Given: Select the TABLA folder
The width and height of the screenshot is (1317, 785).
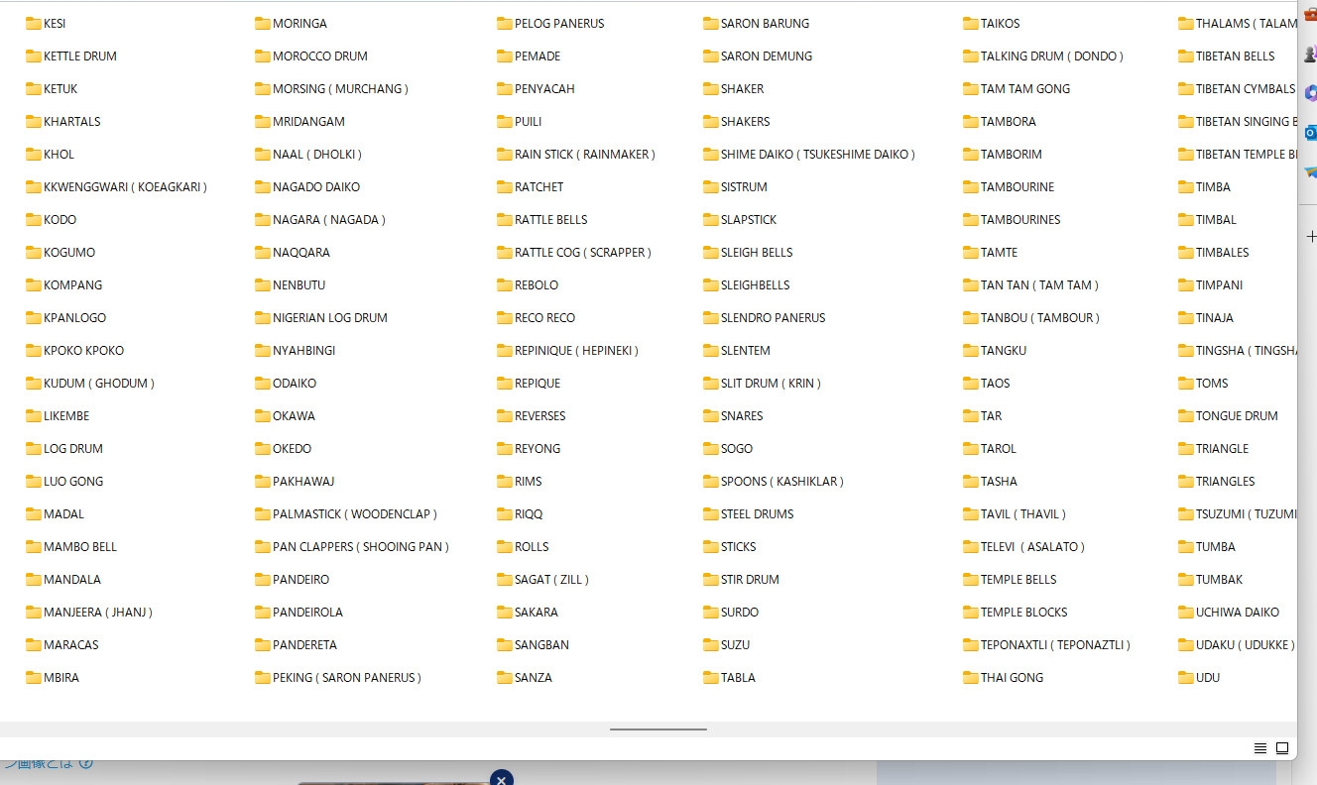Looking at the screenshot, I should pyautogui.click(x=730, y=678).
